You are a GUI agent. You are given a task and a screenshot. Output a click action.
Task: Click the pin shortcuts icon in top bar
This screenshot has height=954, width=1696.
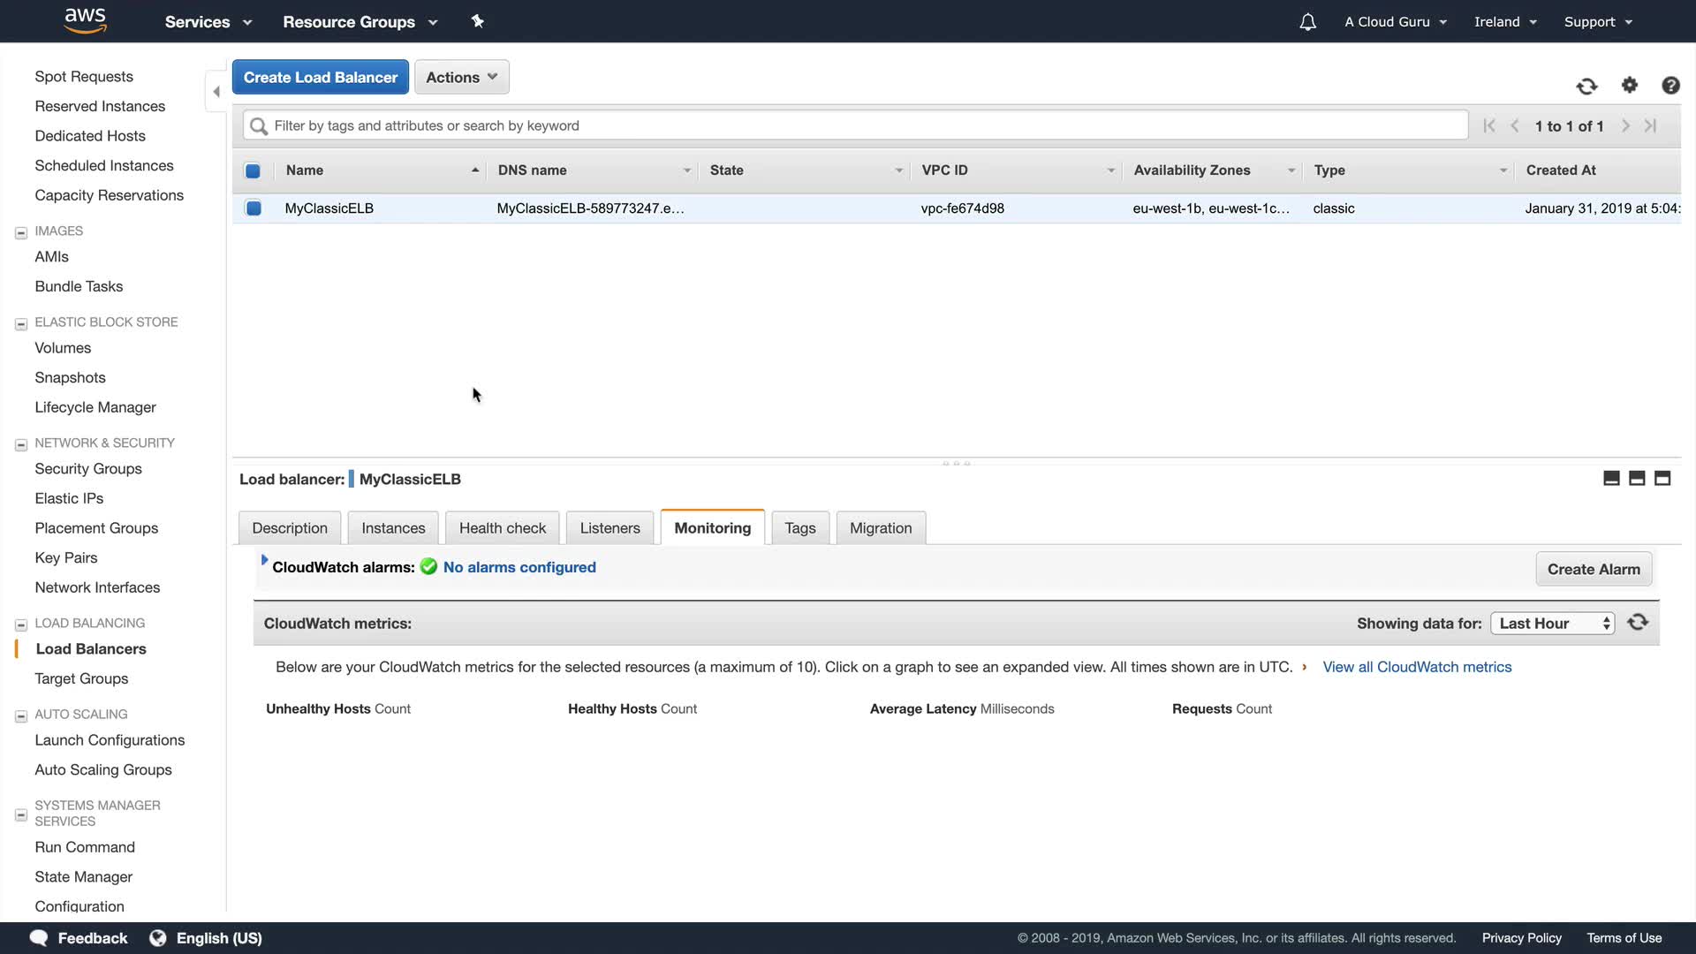click(x=477, y=21)
